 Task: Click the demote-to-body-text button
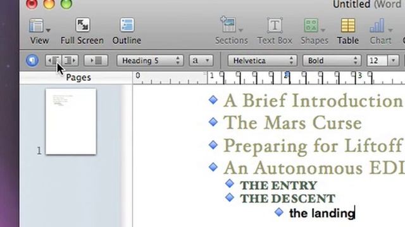96,61
